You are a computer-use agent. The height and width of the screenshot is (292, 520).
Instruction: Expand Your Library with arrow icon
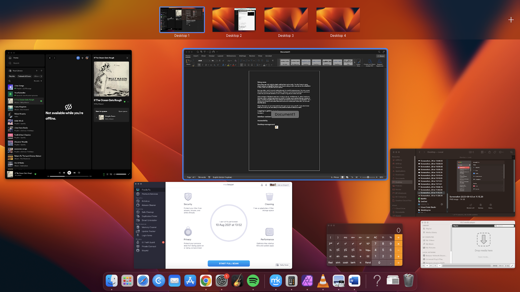pos(41,70)
